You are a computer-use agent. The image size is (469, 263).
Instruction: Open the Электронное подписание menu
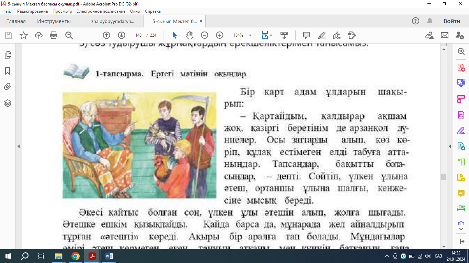coord(101,11)
